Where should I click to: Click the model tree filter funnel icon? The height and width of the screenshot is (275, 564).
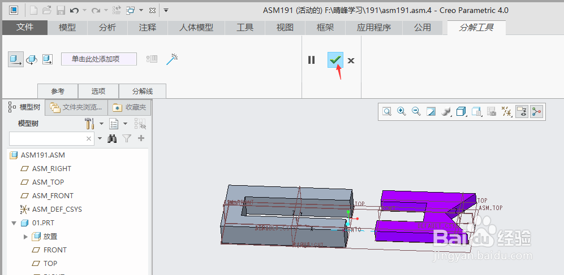[x=127, y=138]
